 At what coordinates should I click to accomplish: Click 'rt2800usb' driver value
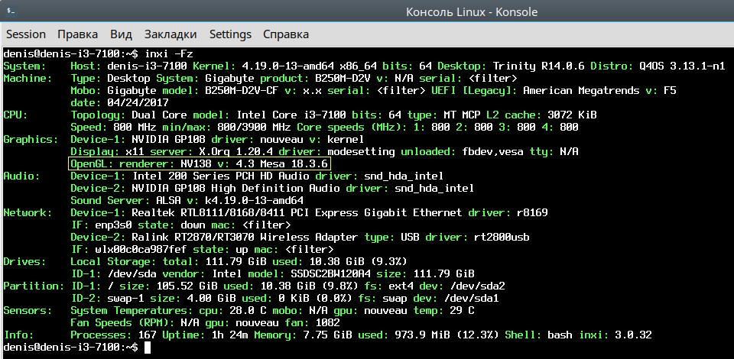[502, 237]
